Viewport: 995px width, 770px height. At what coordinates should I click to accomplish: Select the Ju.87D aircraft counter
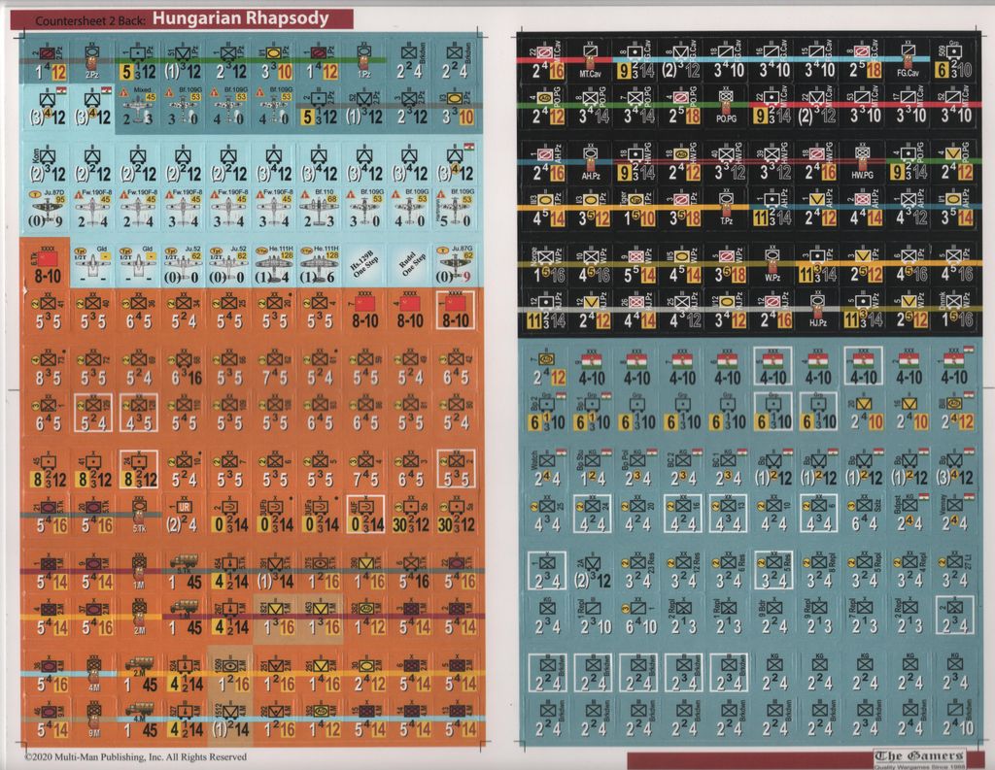coord(48,209)
